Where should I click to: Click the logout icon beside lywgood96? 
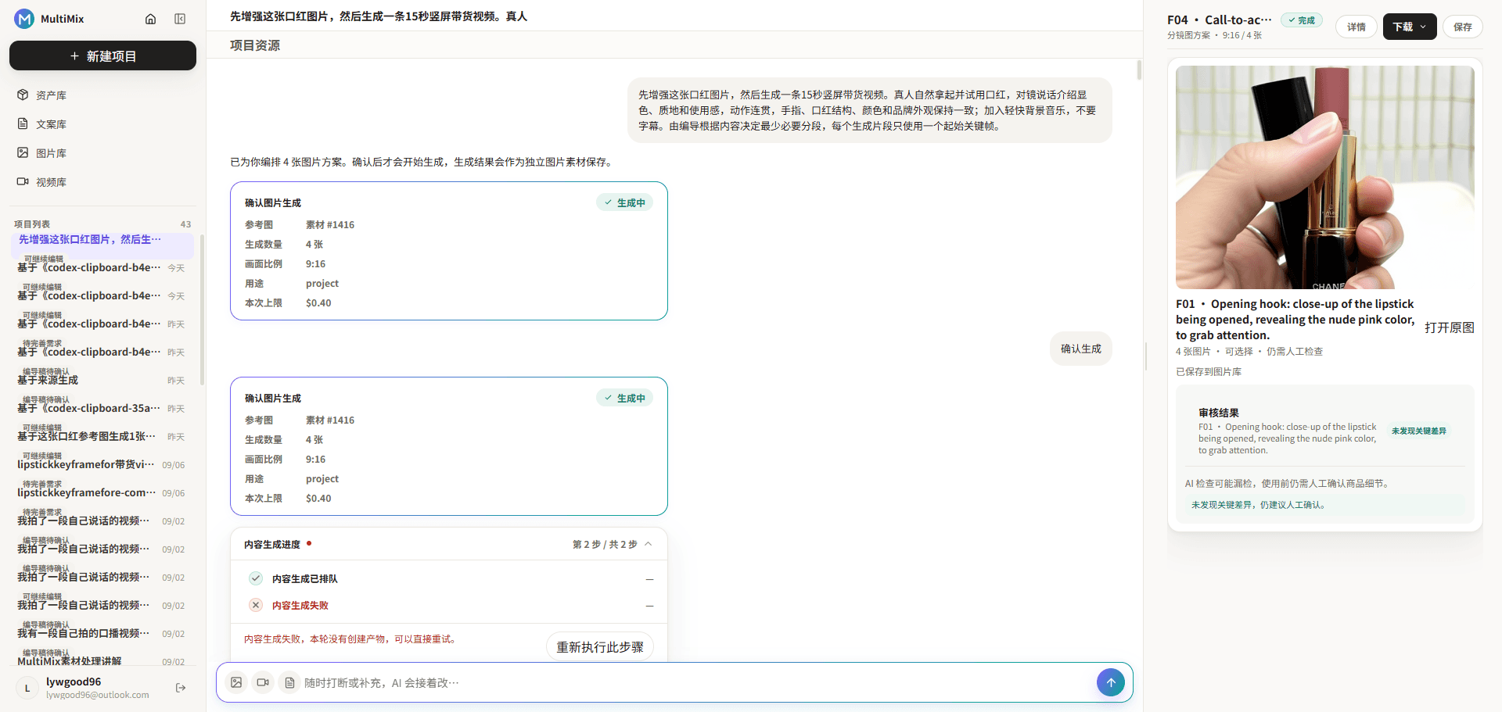181,688
